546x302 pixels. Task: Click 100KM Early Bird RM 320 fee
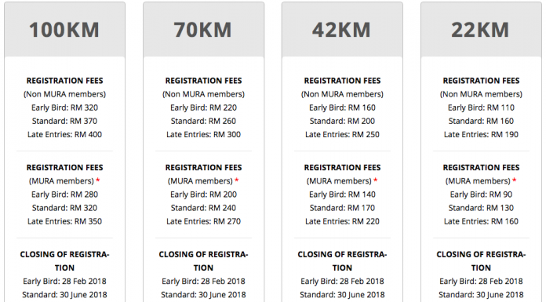(x=65, y=107)
